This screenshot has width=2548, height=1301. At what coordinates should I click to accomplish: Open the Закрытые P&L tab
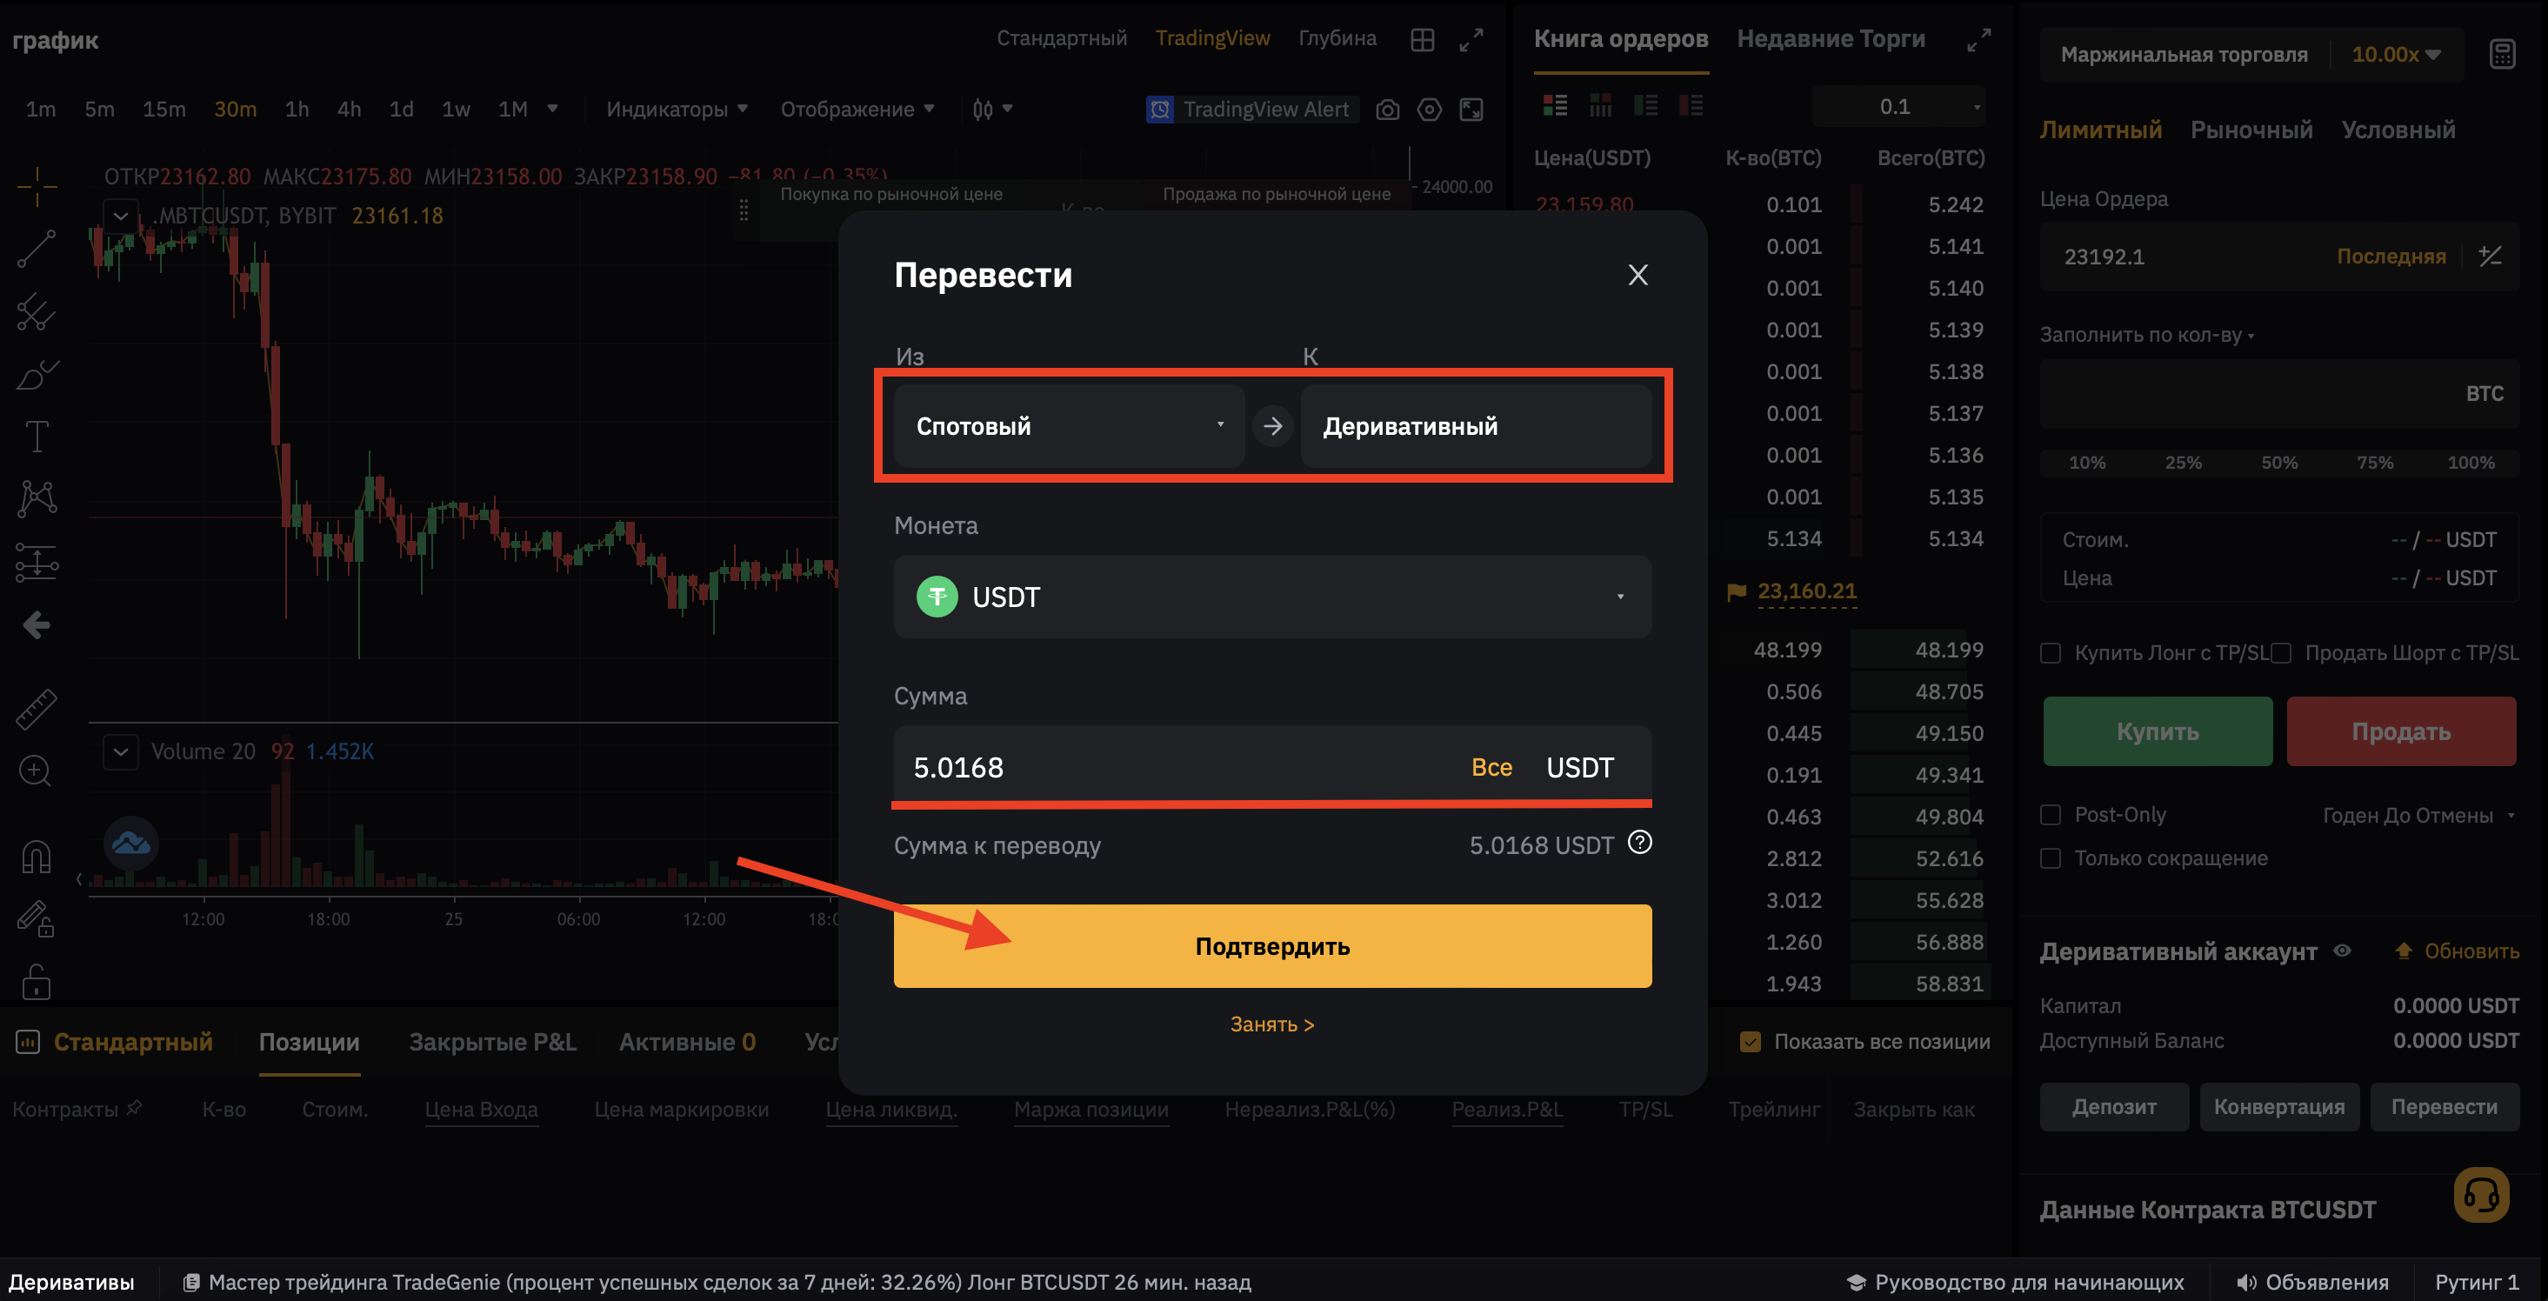tap(492, 1042)
